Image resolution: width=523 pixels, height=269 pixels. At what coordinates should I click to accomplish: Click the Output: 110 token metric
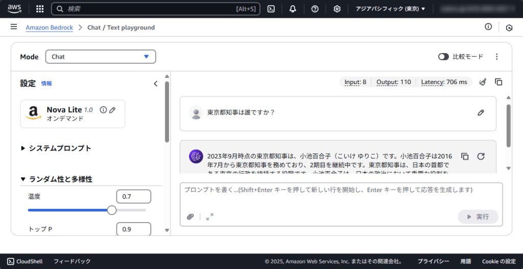(x=394, y=82)
